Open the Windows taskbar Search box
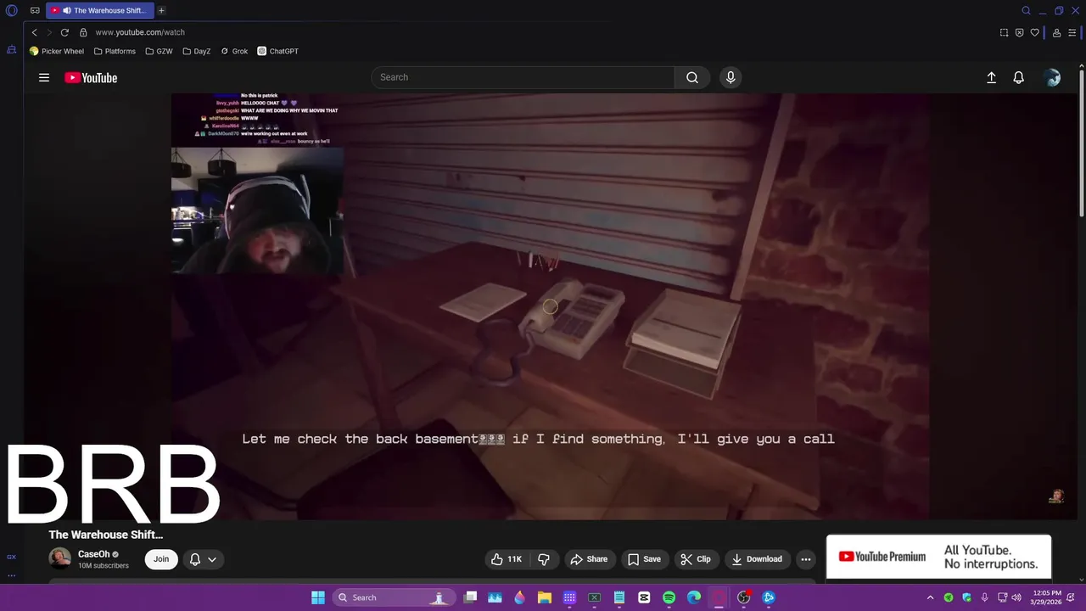This screenshot has width=1086, height=611. tap(392, 597)
